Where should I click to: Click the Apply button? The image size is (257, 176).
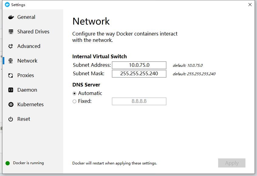(x=231, y=163)
